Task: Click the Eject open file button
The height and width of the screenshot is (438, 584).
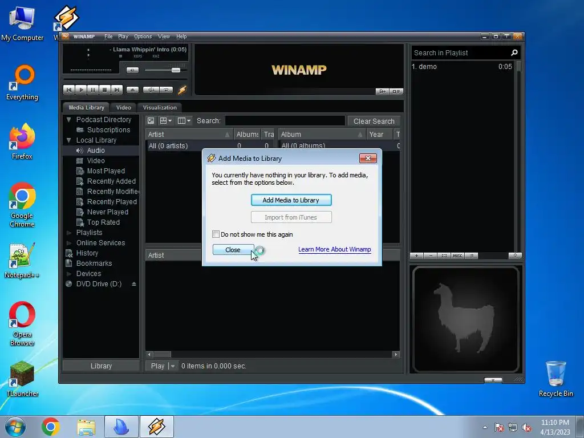Action: coord(132,90)
